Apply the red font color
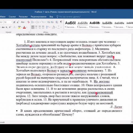The image size is (133, 133). click(x=24, y=27)
